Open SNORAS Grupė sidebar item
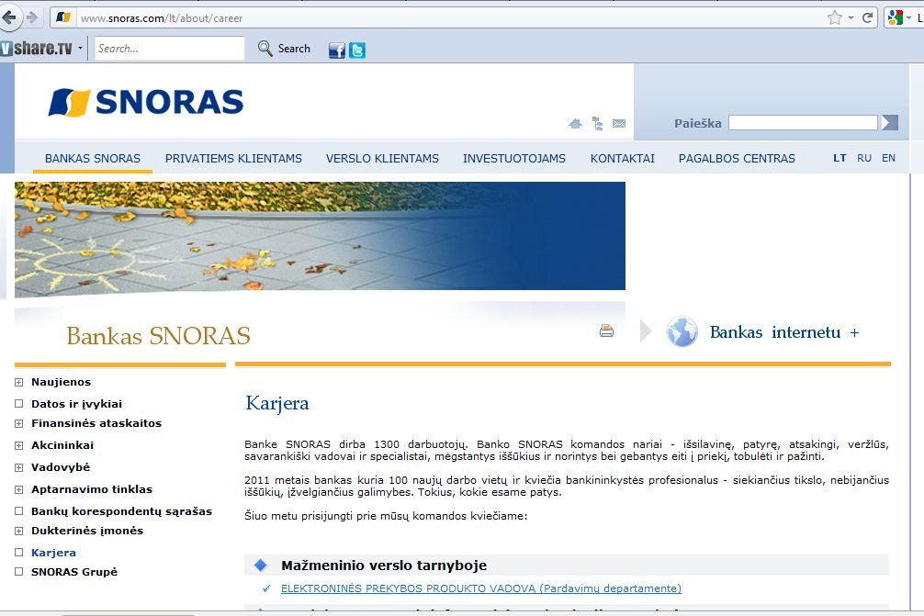924x616 pixels. pyautogui.click(x=74, y=571)
